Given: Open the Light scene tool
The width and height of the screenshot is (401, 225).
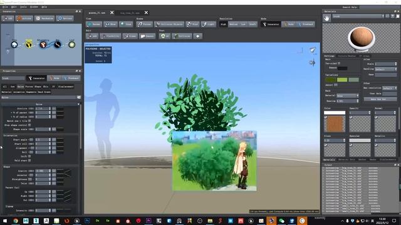Looking at the screenshot, I should tap(209, 24).
